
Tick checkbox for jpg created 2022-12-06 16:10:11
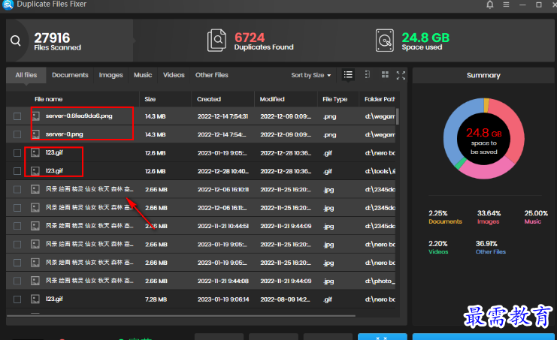[x=17, y=189]
